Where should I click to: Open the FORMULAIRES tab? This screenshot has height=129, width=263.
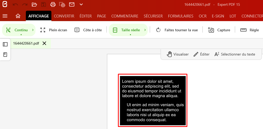pyautogui.click(x=181, y=16)
